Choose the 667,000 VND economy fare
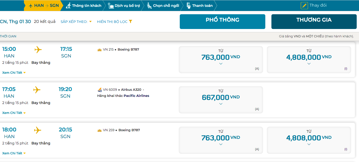The width and height of the screenshot is (359, 162). coord(221,99)
